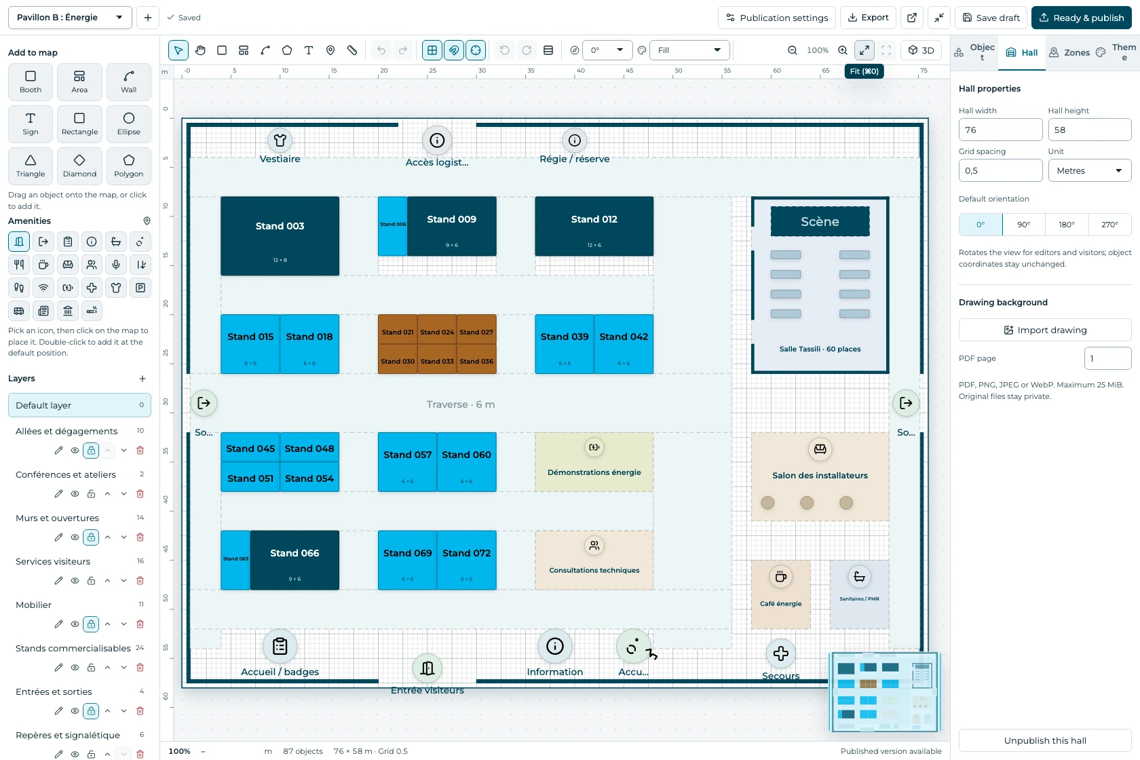The image size is (1140, 760).
Task: Select the location pin tool
Action: click(330, 50)
